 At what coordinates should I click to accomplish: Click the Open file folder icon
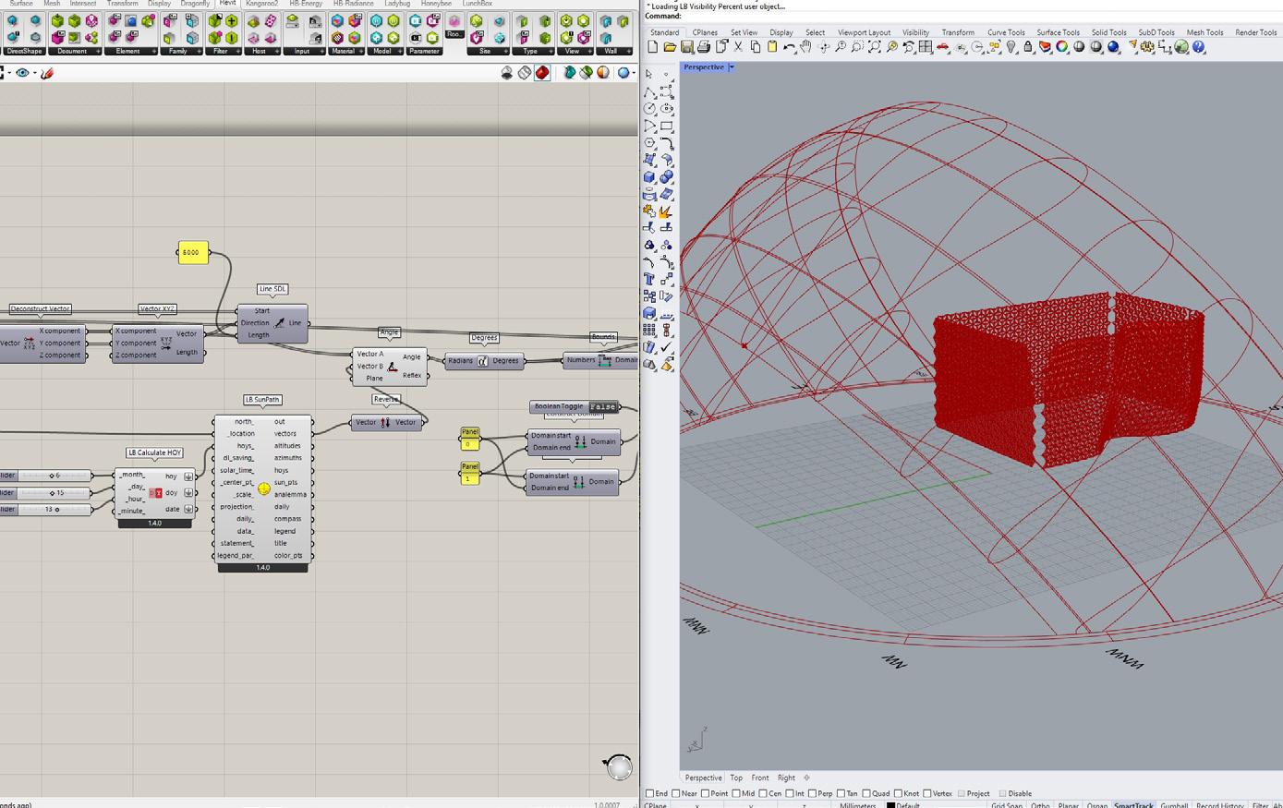670,47
